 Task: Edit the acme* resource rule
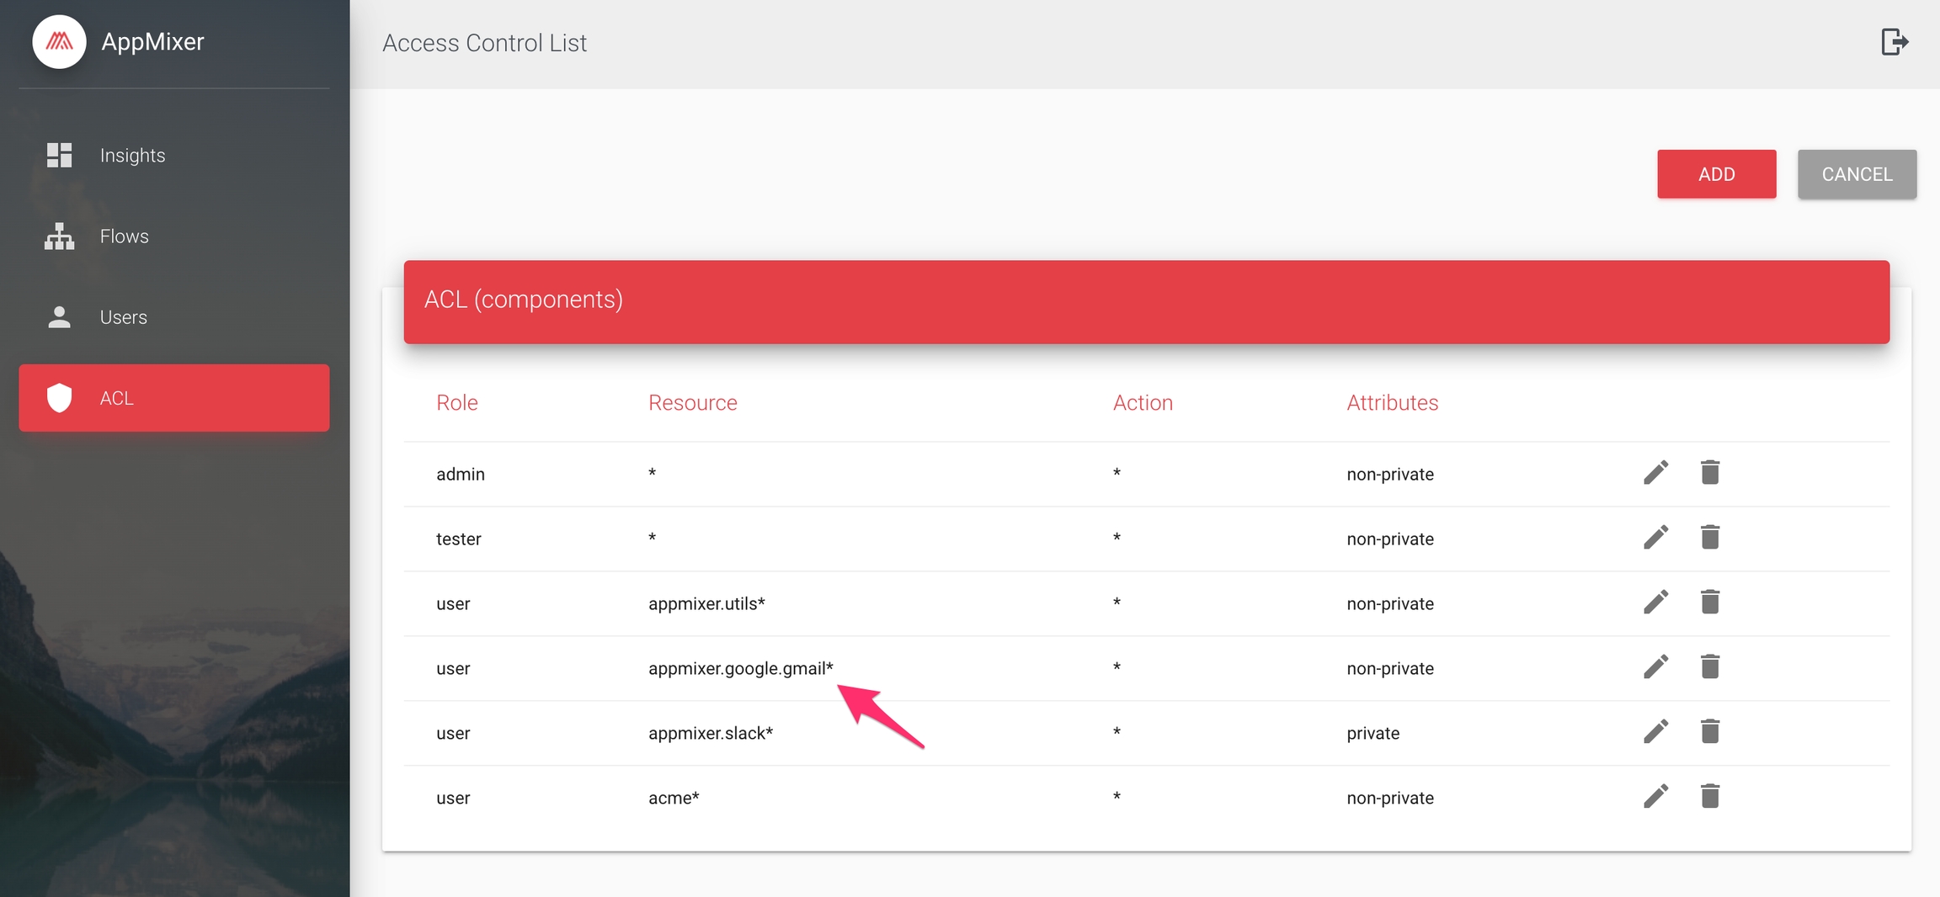(x=1655, y=797)
